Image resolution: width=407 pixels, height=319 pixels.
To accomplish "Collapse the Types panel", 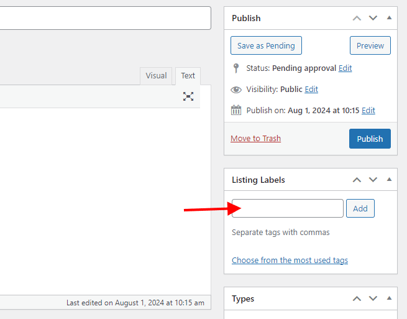I will pyautogui.click(x=389, y=298).
